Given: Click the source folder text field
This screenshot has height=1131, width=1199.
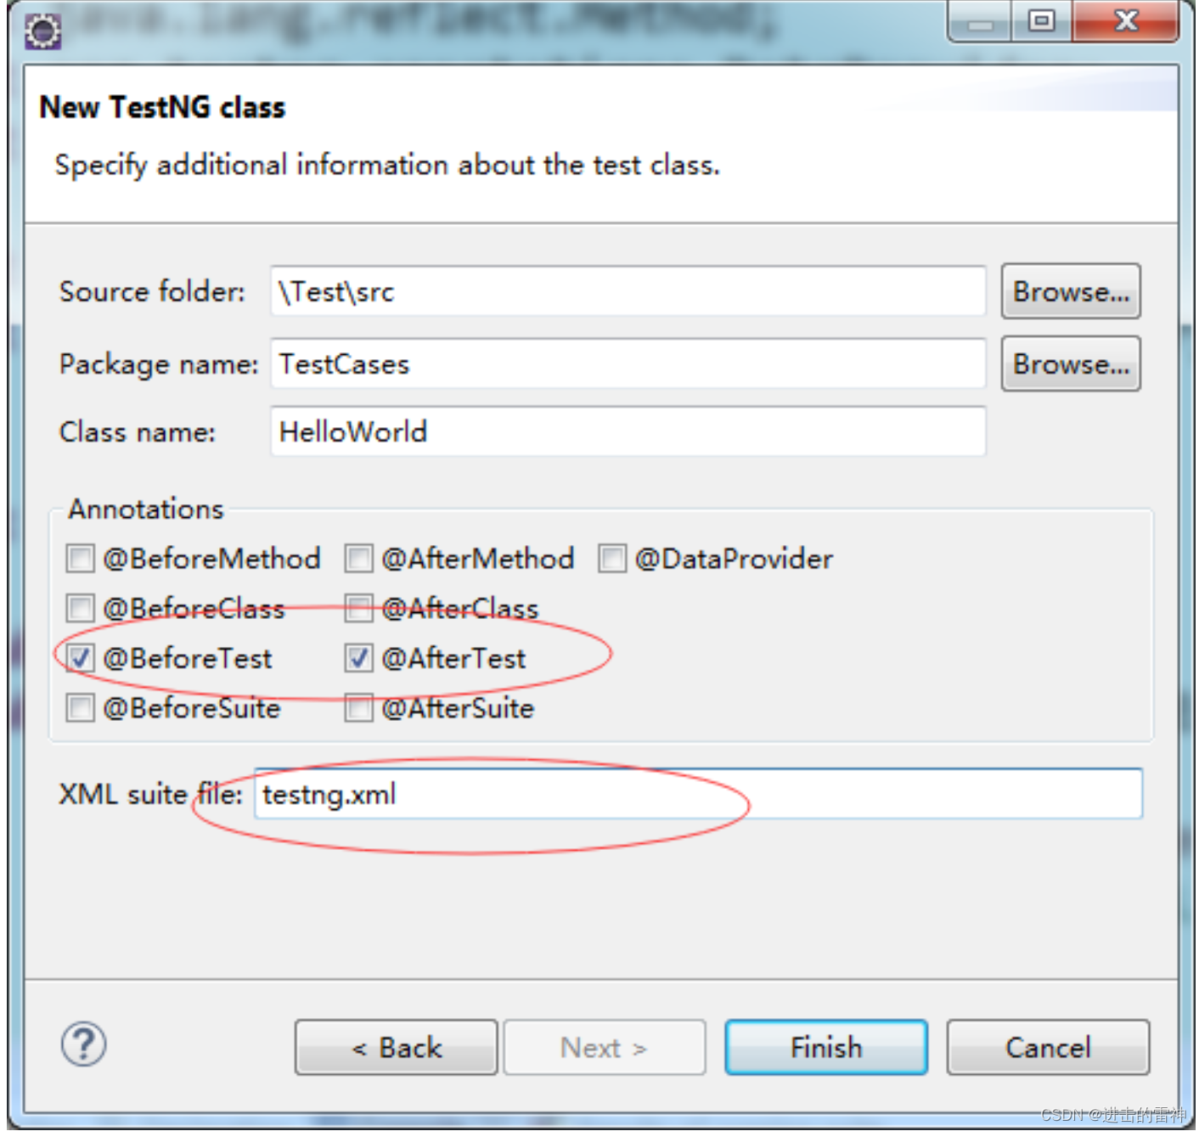Looking at the screenshot, I should coord(627,291).
